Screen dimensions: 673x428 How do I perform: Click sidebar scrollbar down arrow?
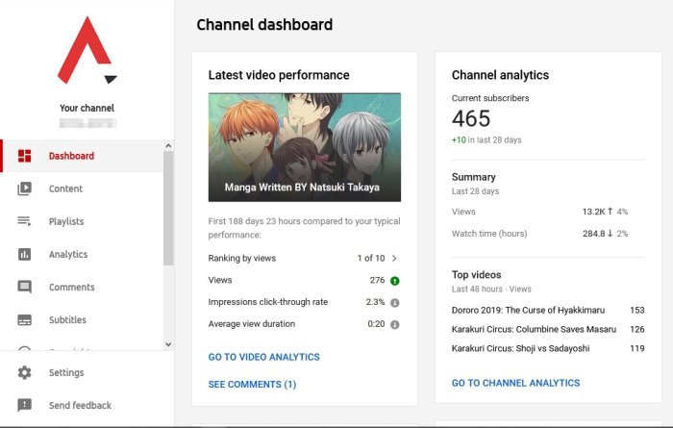(x=168, y=344)
